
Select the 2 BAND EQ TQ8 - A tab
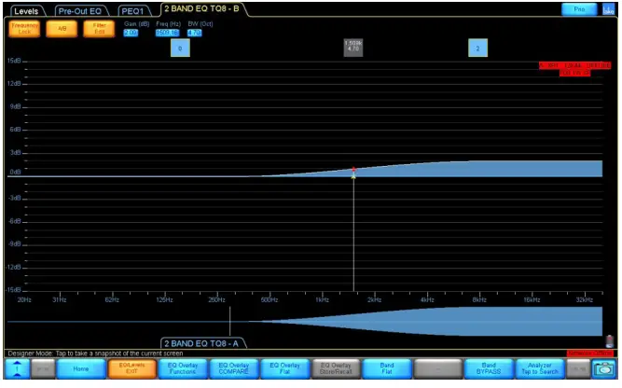[x=201, y=343]
